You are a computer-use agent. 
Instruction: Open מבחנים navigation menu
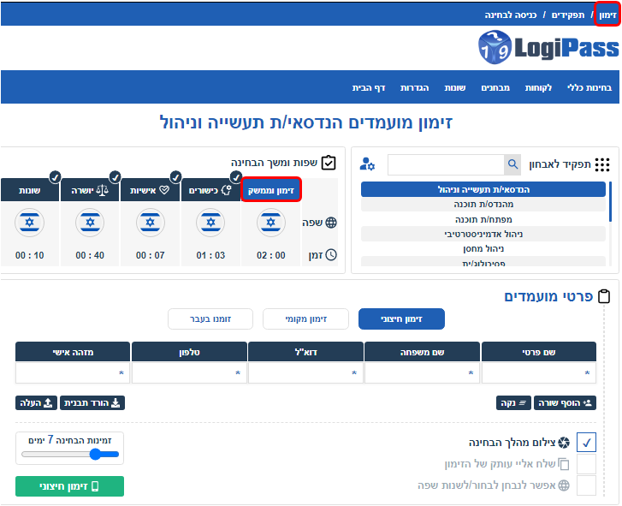[495, 87]
